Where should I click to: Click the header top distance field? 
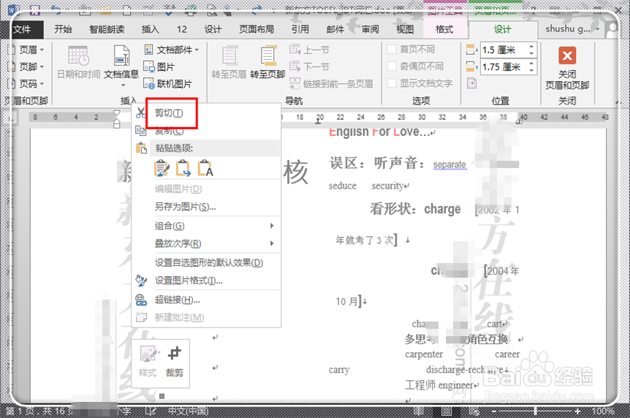pos(504,50)
